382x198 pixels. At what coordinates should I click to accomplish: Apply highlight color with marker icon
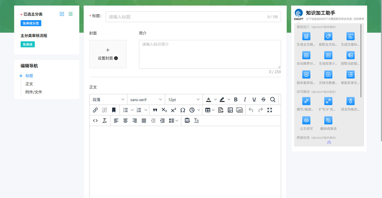(222, 99)
